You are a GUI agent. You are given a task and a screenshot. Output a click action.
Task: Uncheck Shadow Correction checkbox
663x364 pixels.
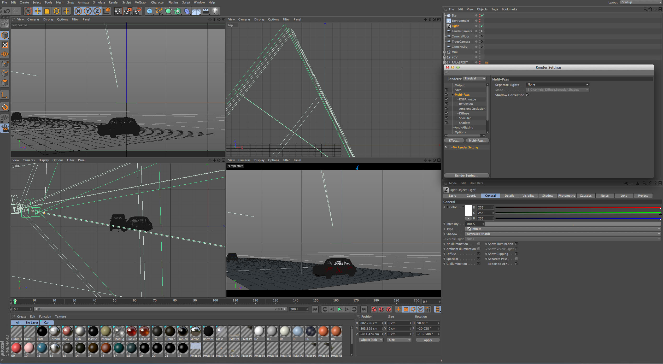(527, 95)
